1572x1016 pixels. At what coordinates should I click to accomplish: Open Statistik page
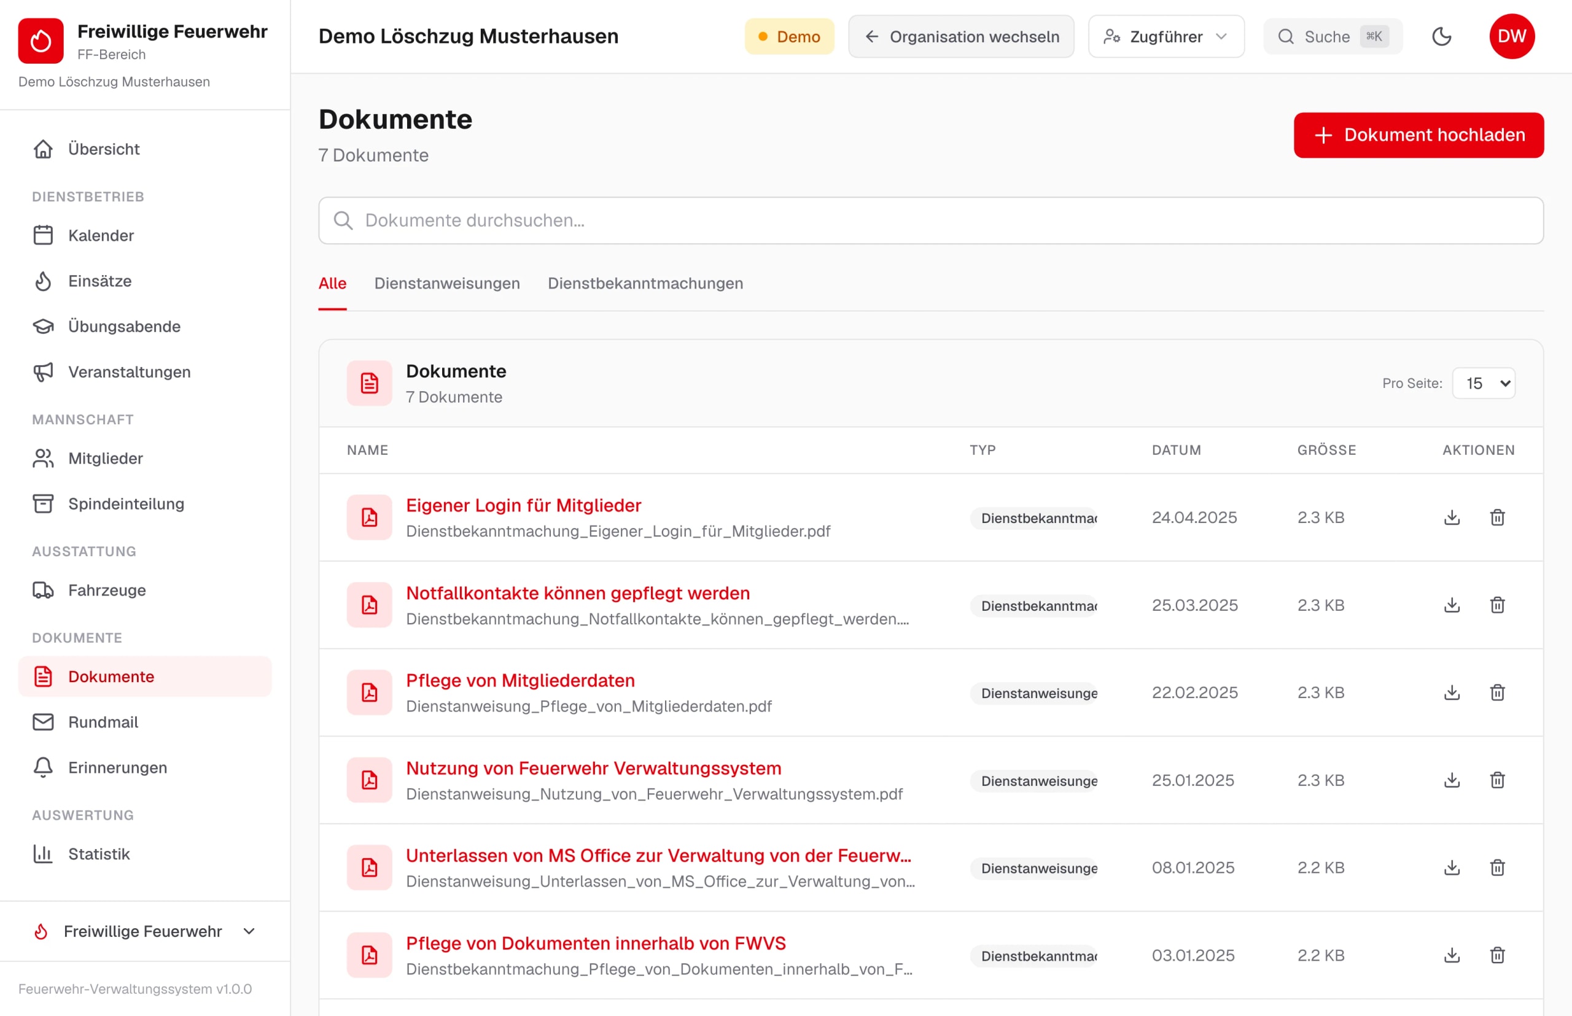point(145,855)
